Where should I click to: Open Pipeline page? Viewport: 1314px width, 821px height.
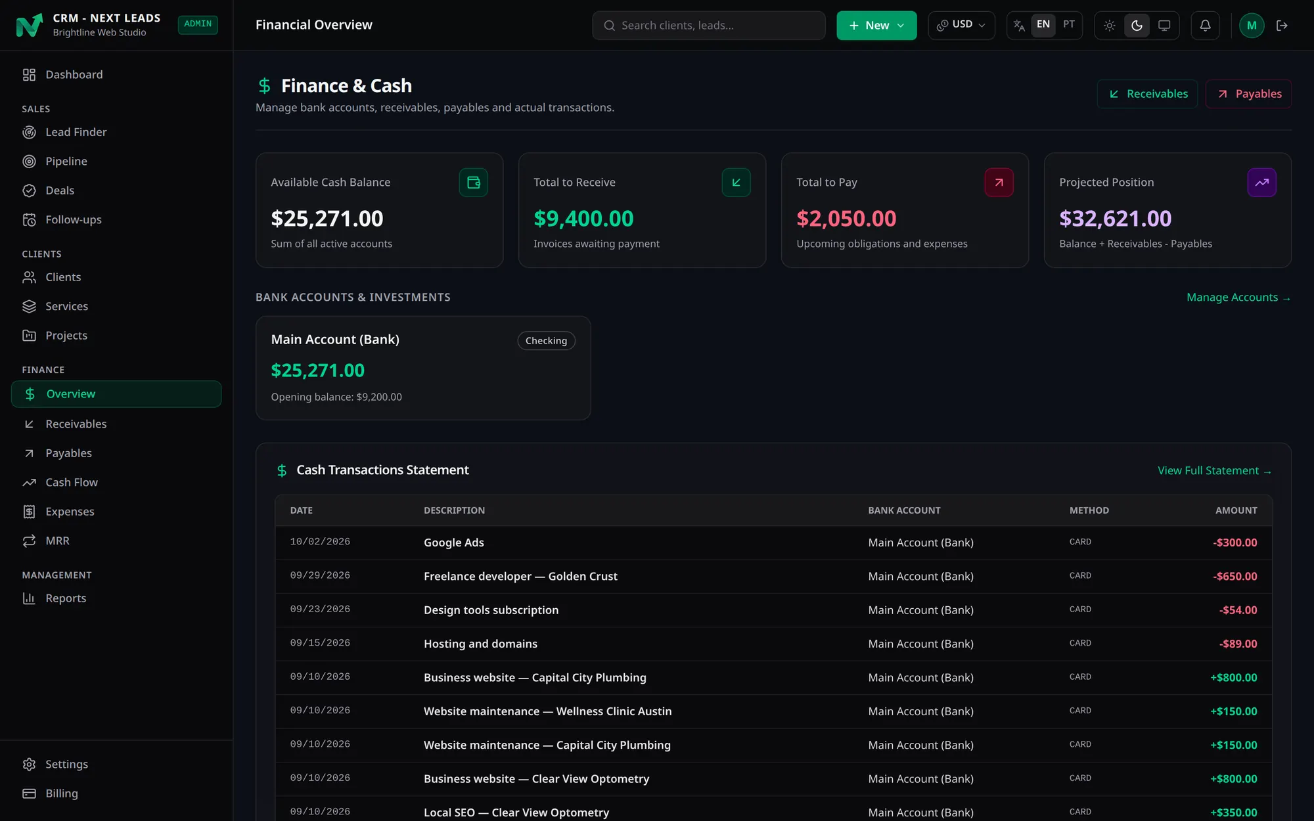pyautogui.click(x=116, y=161)
